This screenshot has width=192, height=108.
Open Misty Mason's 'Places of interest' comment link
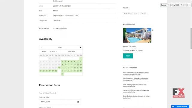[x=135, y=85]
